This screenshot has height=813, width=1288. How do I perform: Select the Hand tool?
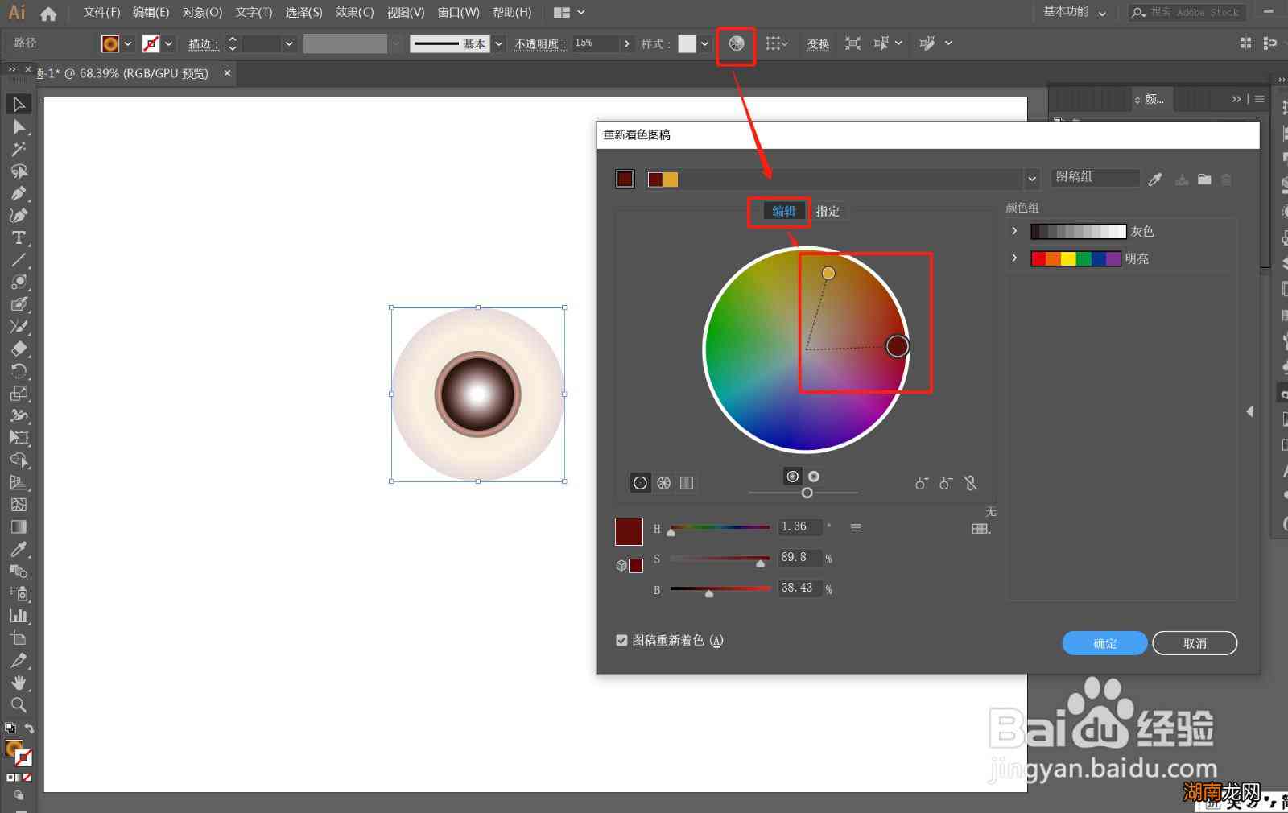(19, 683)
